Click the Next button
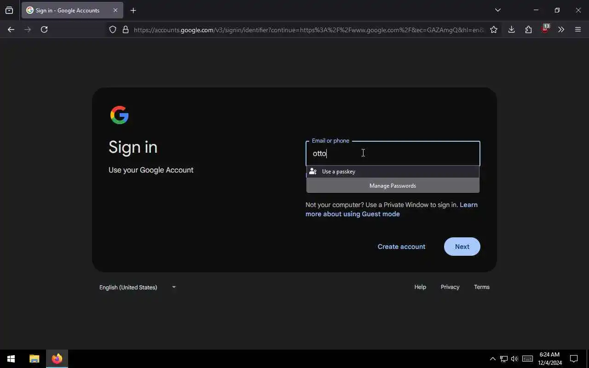Viewport: 589px width, 368px height. click(x=462, y=247)
